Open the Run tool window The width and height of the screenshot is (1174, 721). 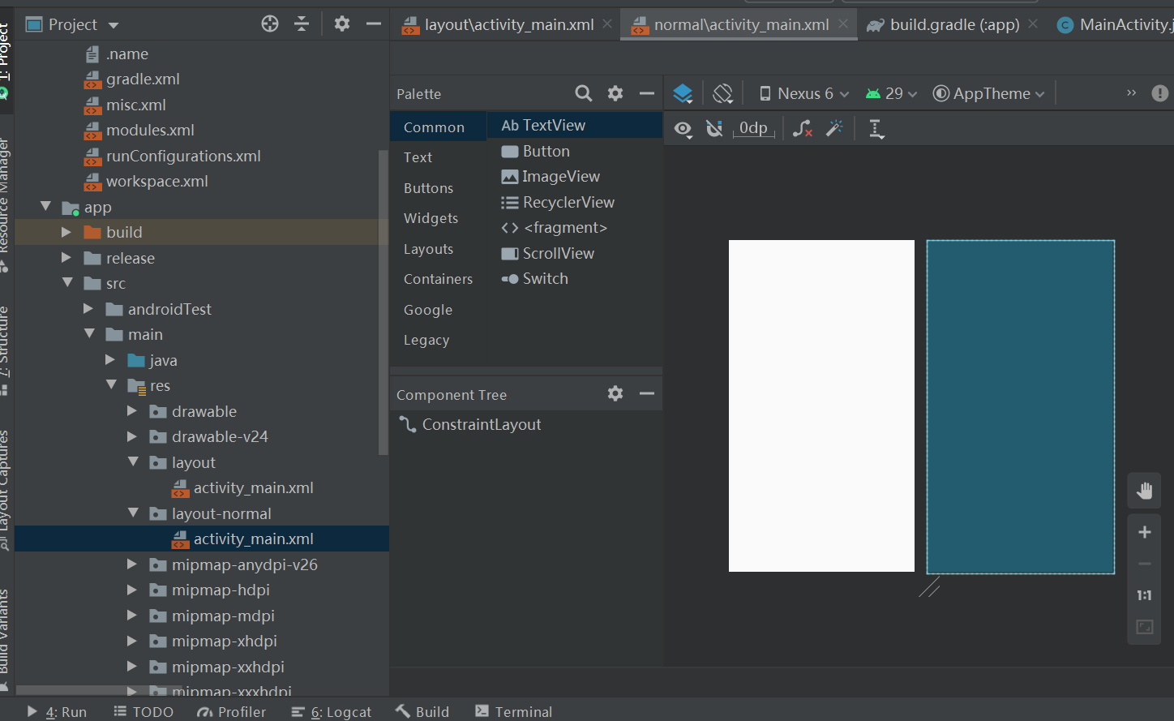pos(58,711)
